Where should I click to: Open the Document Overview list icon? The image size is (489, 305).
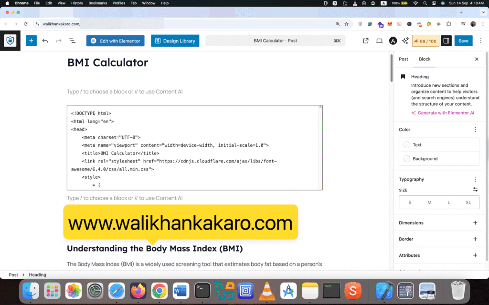point(72,41)
